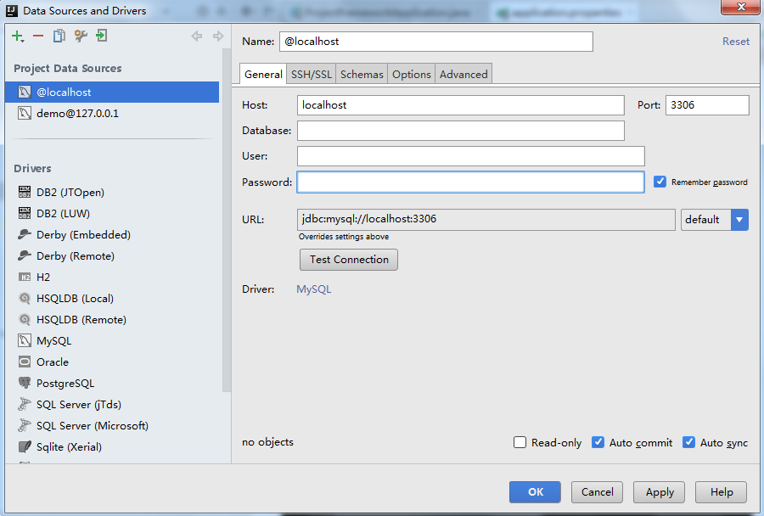This screenshot has height=516, width=764.
Task: Select the Oracle driver entry
Action: click(x=54, y=362)
